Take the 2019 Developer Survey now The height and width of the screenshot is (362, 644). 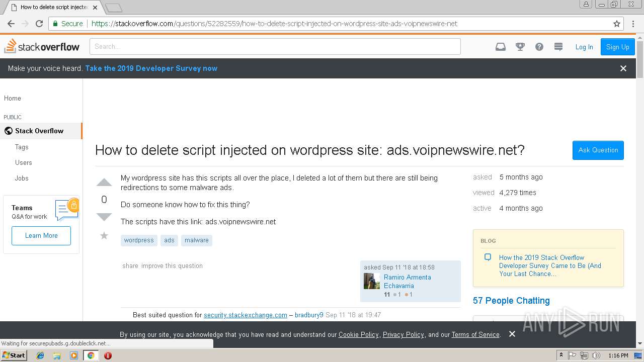[151, 68]
